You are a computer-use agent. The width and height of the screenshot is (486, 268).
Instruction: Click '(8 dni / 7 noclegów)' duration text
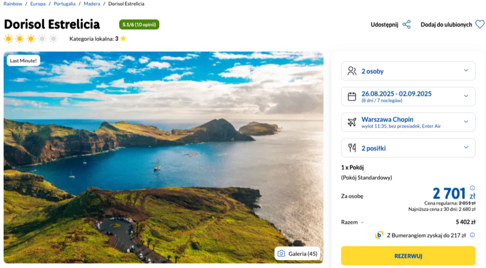tap(382, 100)
